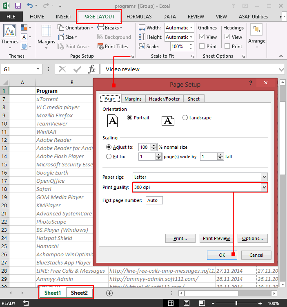
Task: Switch to Page Layout view icon
Action: (x=186, y=303)
